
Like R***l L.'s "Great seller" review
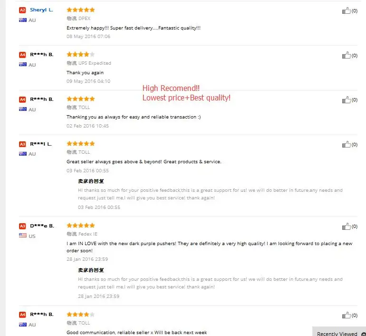pyautogui.click(x=346, y=144)
